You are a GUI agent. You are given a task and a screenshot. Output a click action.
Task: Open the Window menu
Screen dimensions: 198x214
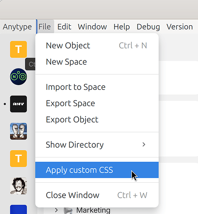(92, 27)
